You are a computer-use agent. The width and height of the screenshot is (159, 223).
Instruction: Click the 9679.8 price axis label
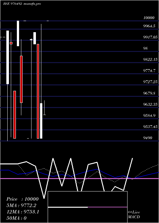pyautogui.click(x=149, y=93)
